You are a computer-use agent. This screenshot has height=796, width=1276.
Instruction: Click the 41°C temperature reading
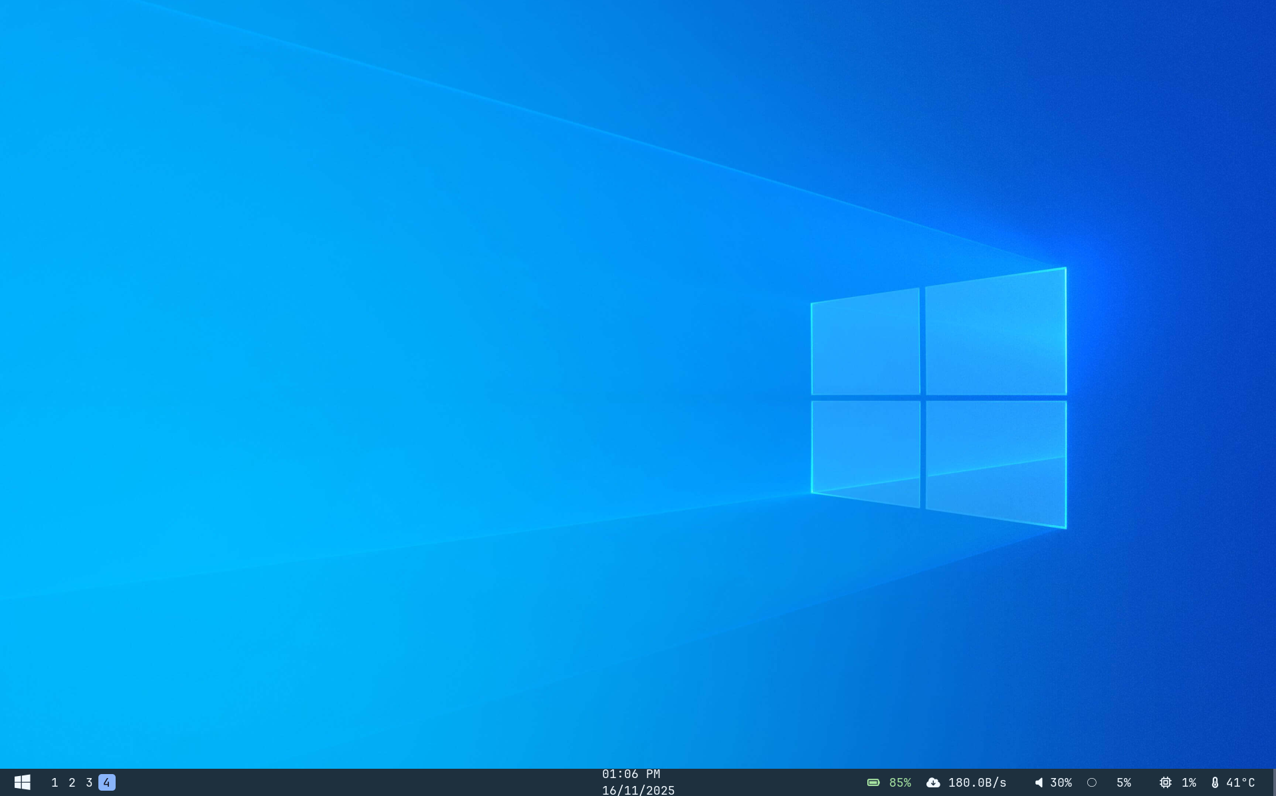pyautogui.click(x=1241, y=782)
